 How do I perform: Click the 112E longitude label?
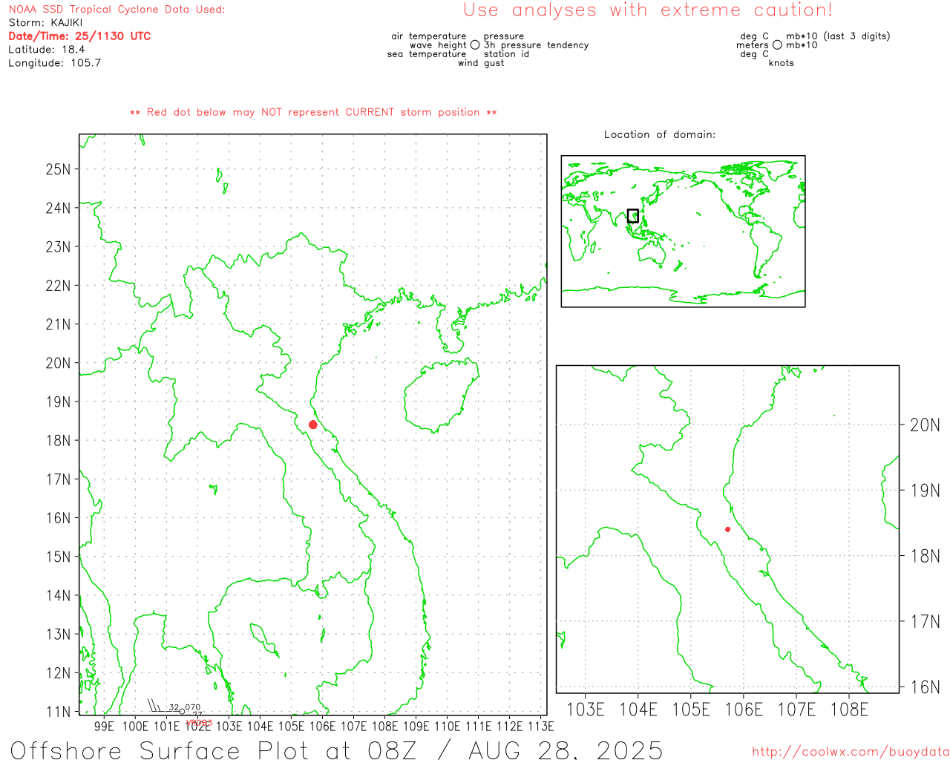click(x=509, y=727)
